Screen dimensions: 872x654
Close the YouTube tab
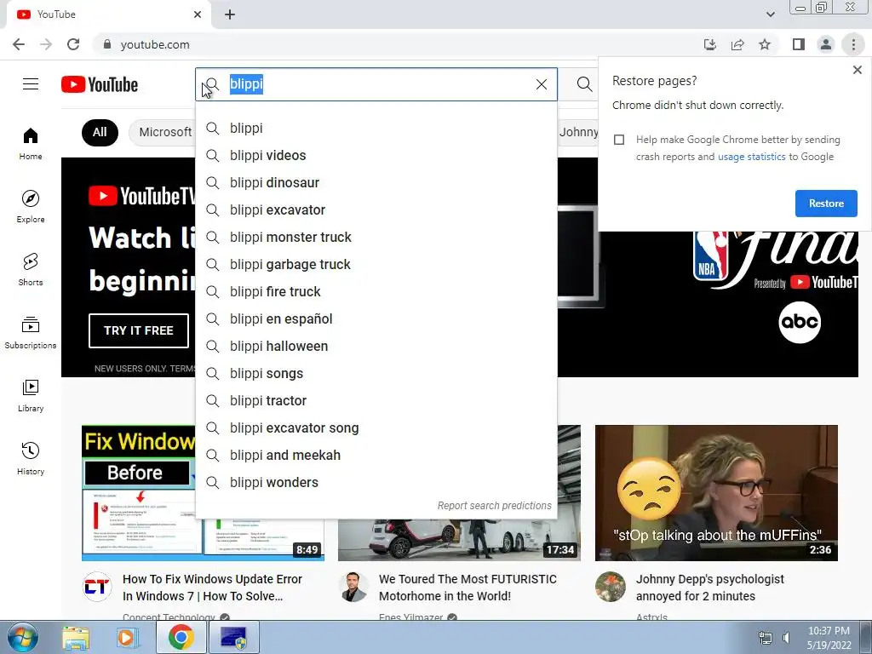coord(198,14)
